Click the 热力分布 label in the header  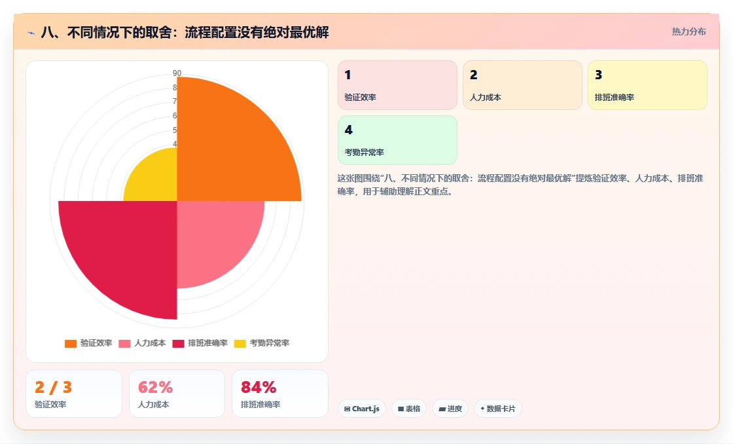688,31
